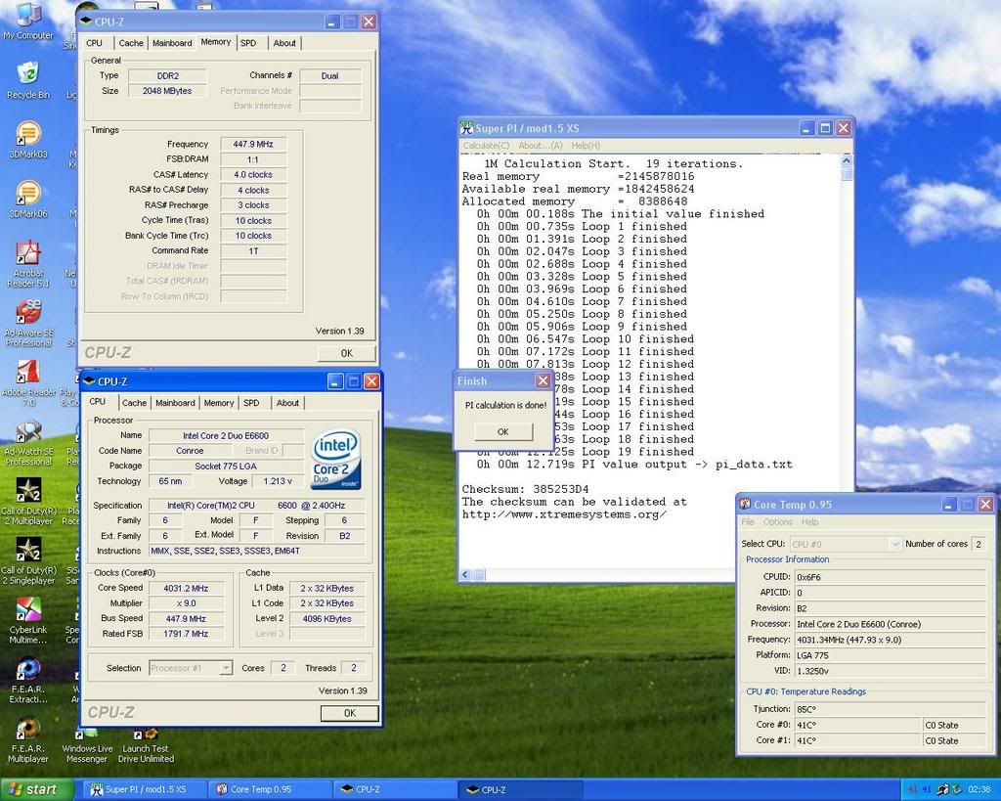Viewport: 1001px width, 801px height.
Task: Click the up arrow of Super PI's vertical scrollbar
Action: point(847,160)
